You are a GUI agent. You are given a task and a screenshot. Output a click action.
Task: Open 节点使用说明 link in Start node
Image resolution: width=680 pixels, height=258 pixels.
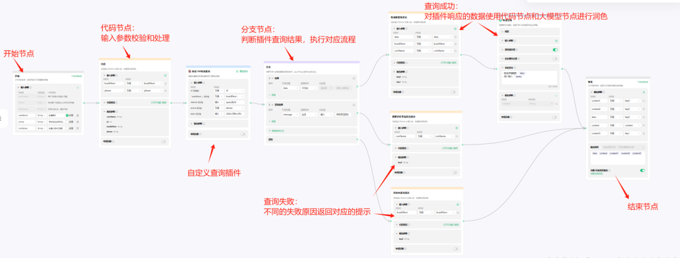(x=76, y=76)
